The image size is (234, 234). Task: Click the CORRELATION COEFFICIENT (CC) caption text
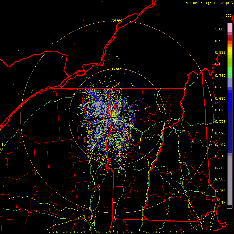tap(82, 232)
